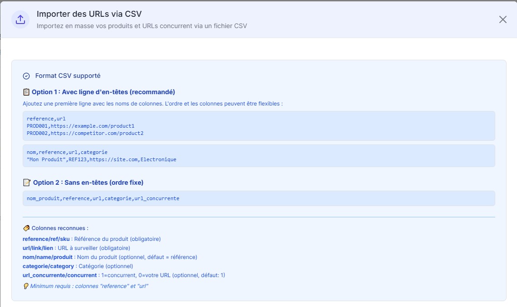Click the bold "categorie/category" column label

pos(48,266)
